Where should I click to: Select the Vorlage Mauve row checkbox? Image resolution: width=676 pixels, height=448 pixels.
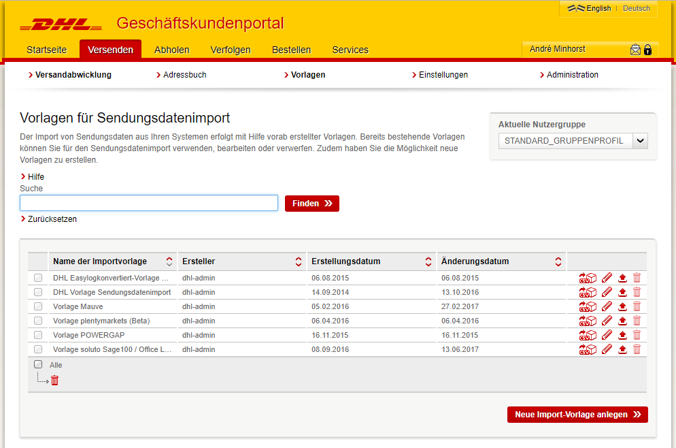tap(38, 306)
